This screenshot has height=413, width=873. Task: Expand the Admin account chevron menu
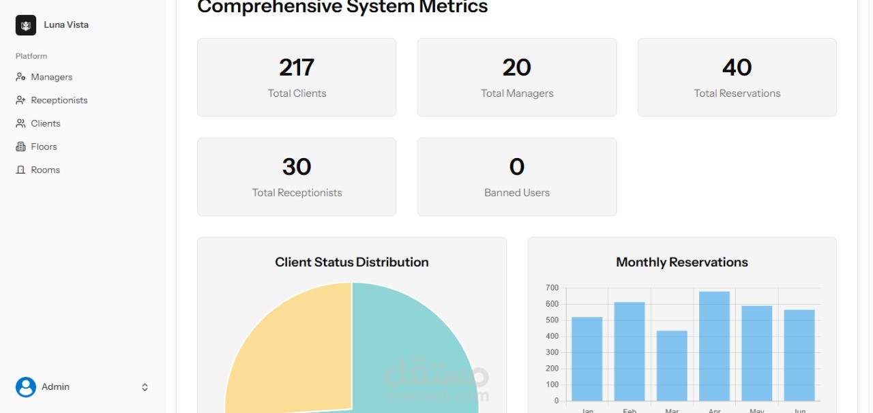coord(145,387)
